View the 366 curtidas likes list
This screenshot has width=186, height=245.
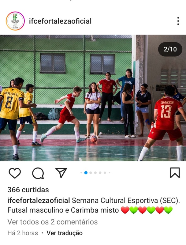(28, 190)
